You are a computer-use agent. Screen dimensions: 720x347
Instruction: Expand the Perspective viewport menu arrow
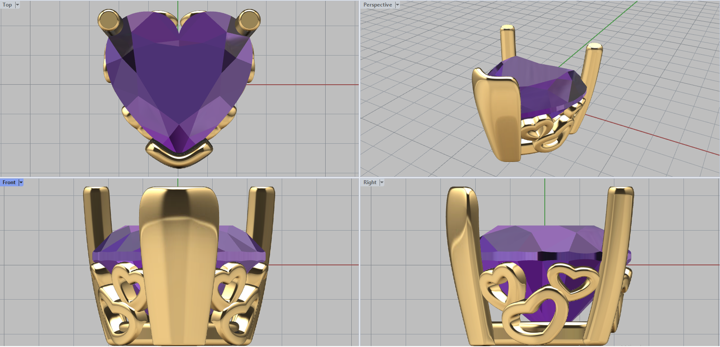[397, 5]
